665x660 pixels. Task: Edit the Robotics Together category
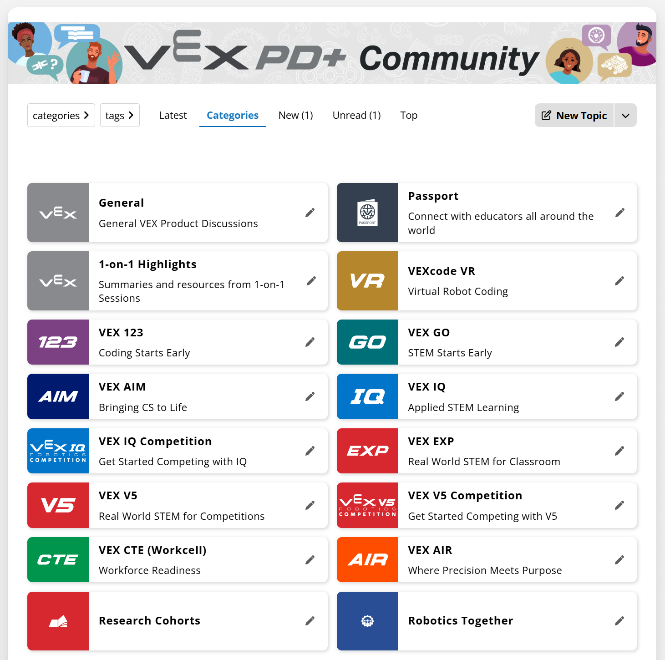(x=619, y=621)
